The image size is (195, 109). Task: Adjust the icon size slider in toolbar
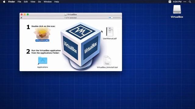pyautogui.click(x=115, y=18)
